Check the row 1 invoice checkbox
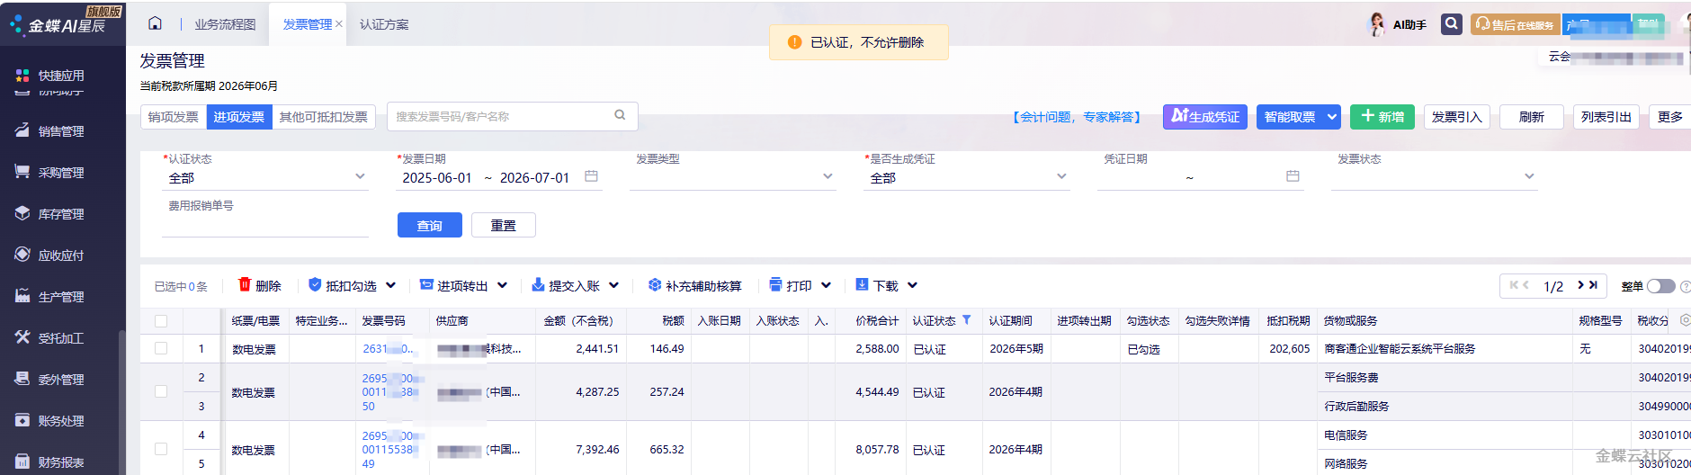 tap(161, 348)
